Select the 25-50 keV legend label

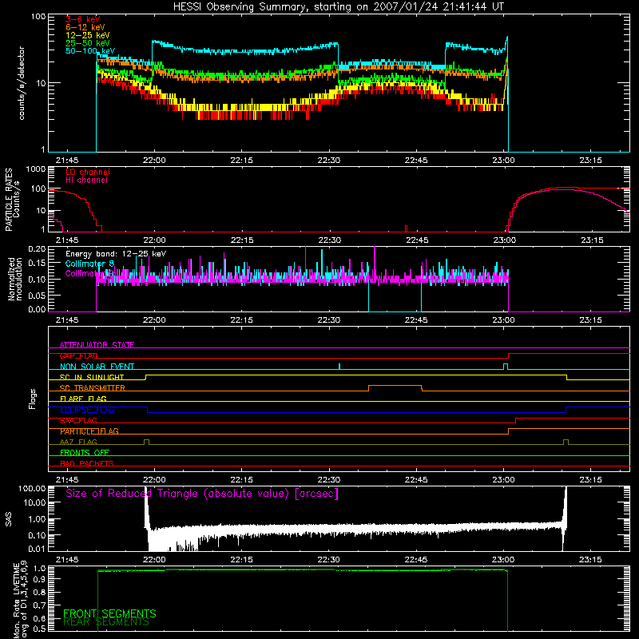tap(88, 43)
